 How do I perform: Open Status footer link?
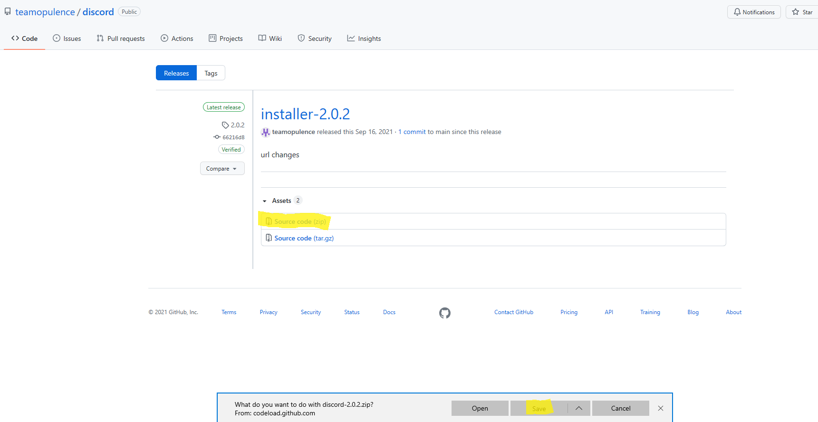(352, 312)
